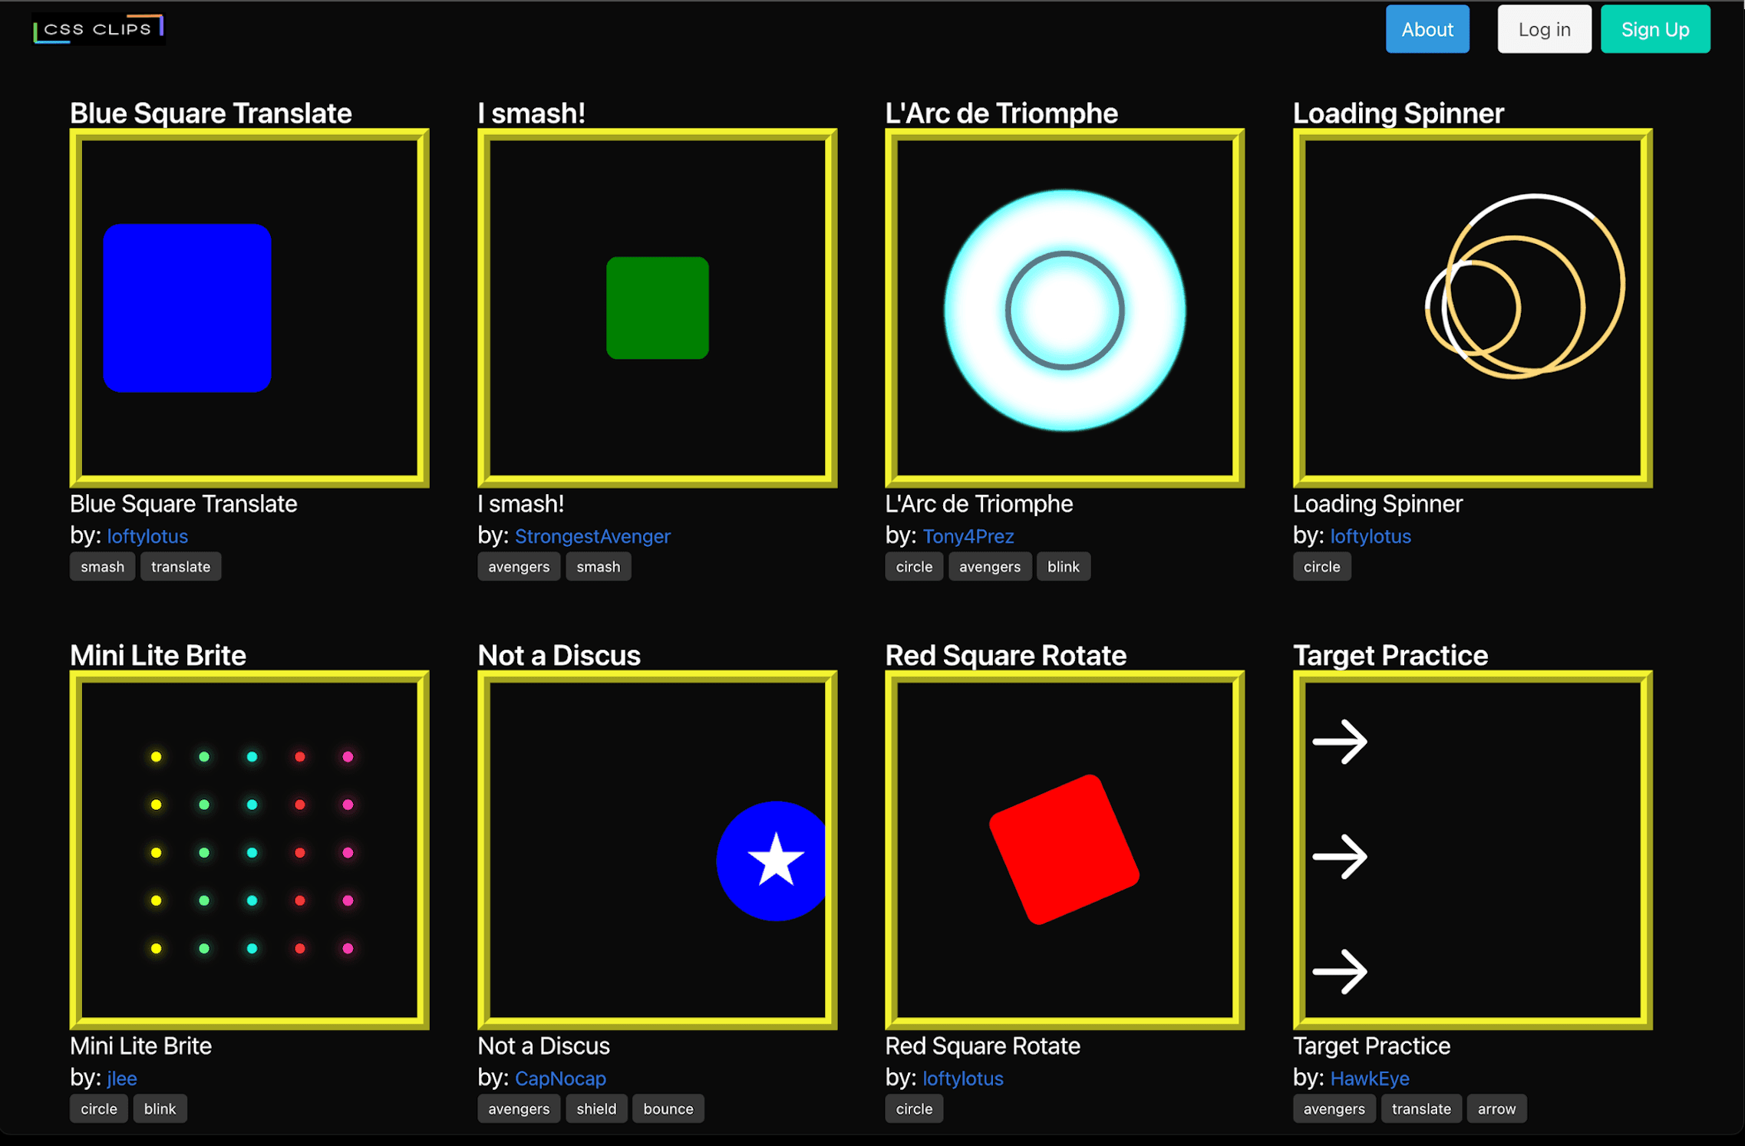Click the L'Arc de Triomphe heading
The image size is (1745, 1146).
1001,114
